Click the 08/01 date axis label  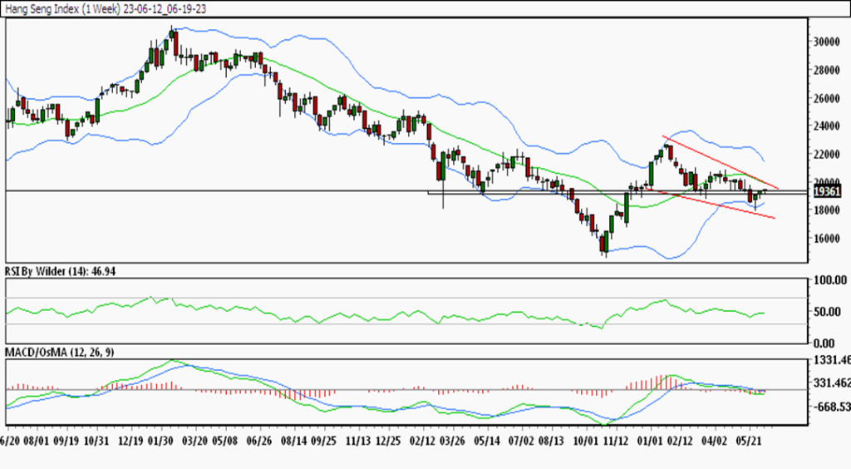[36, 440]
